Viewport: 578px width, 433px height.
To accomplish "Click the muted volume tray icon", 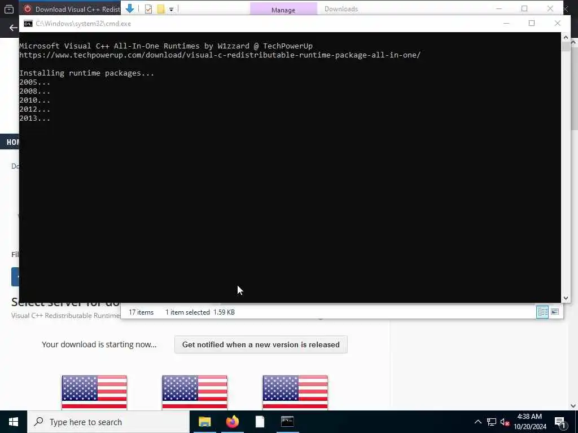I will (x=505, y=422).
